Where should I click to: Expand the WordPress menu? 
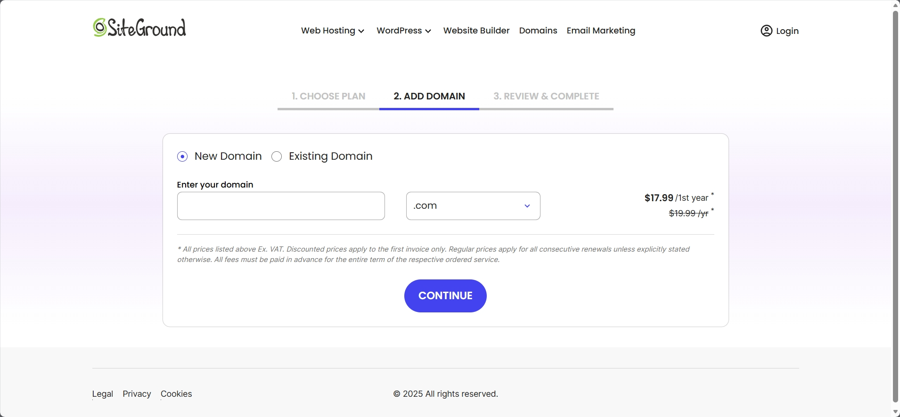click(x=404, y=31)
